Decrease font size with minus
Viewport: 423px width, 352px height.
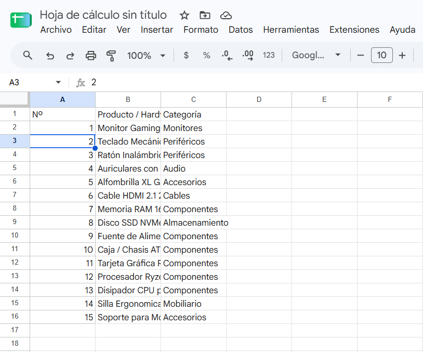pos(361,55)
